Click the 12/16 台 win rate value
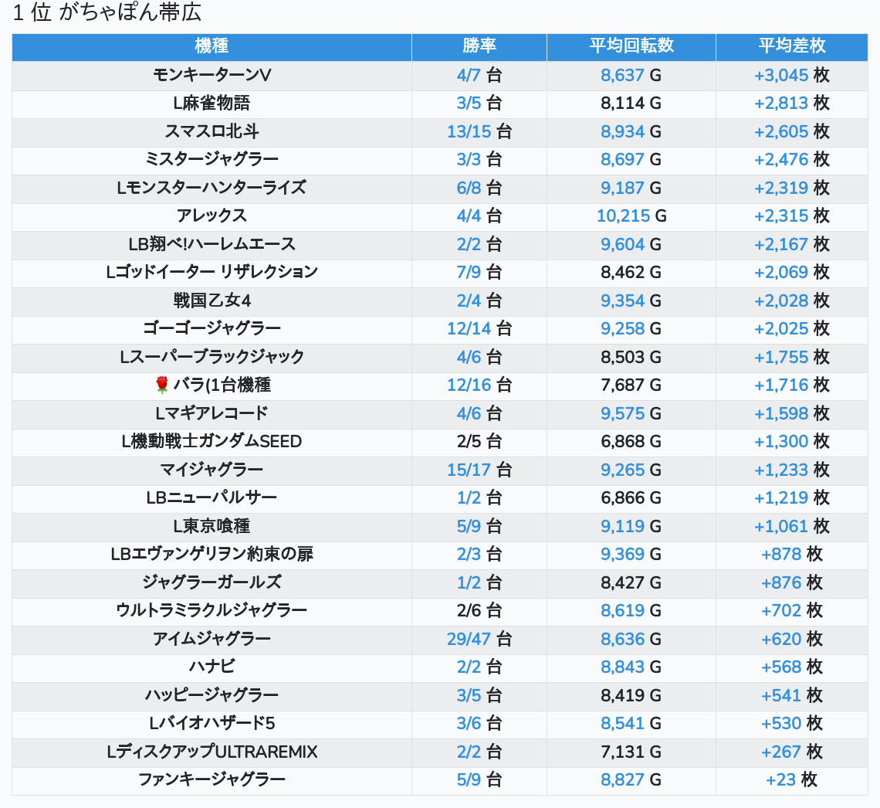Viewport: 880px width, 808px height. (479, 385)
